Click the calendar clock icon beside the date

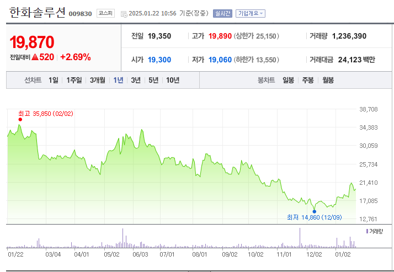click(124, 14)
